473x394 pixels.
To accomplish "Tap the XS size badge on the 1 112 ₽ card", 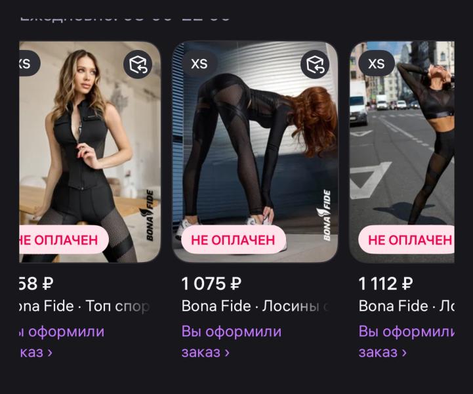I will pos(376,64).
